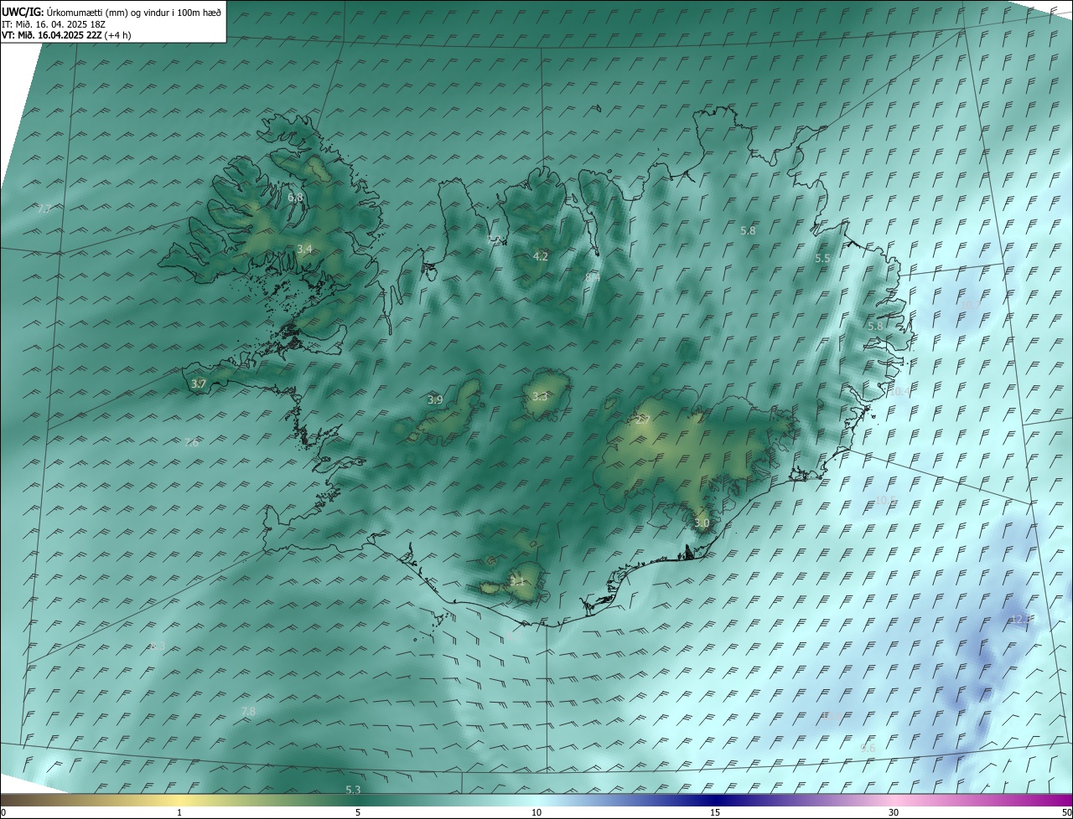Select the 7.7 value at the far west
The height and width of the screenshot is (819, 1073).
point(44,209)
